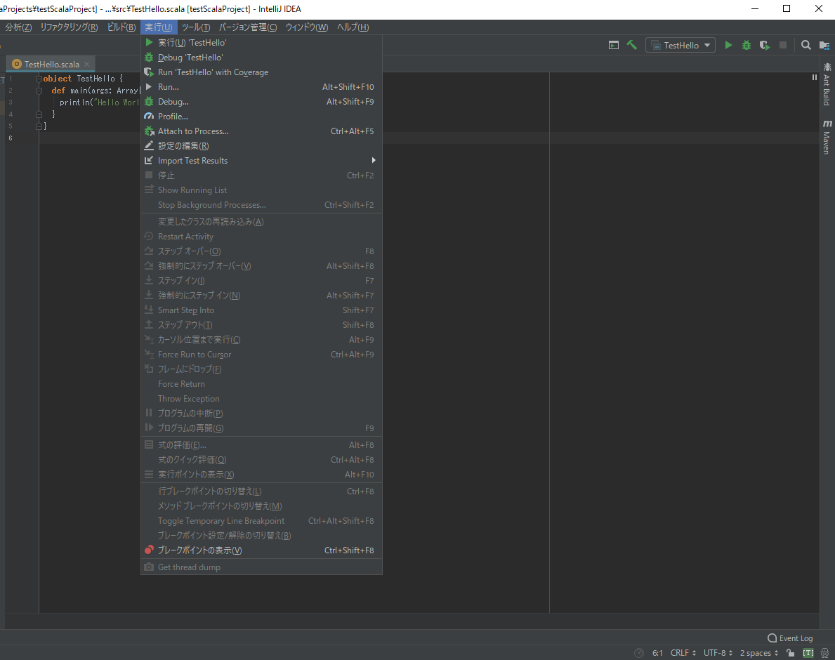Select 設定の編集(R) menu entry
835x660 pixels.
pyautogui.click(x=261, y=146)
